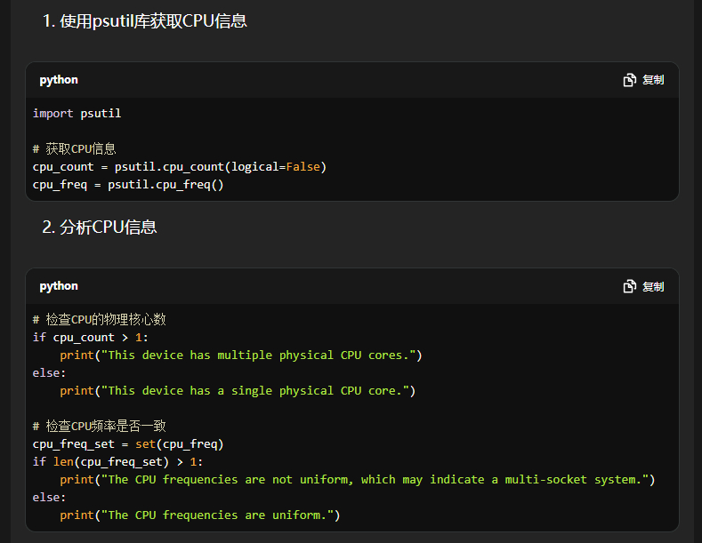The width and height of the screenshot is (702, 543).
Task: Click 'python' label of first code block
Action: pyautogui.click(x=59, y=80)
